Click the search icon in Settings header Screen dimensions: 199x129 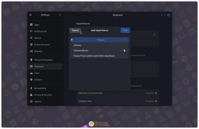click(x=31, y=15)
